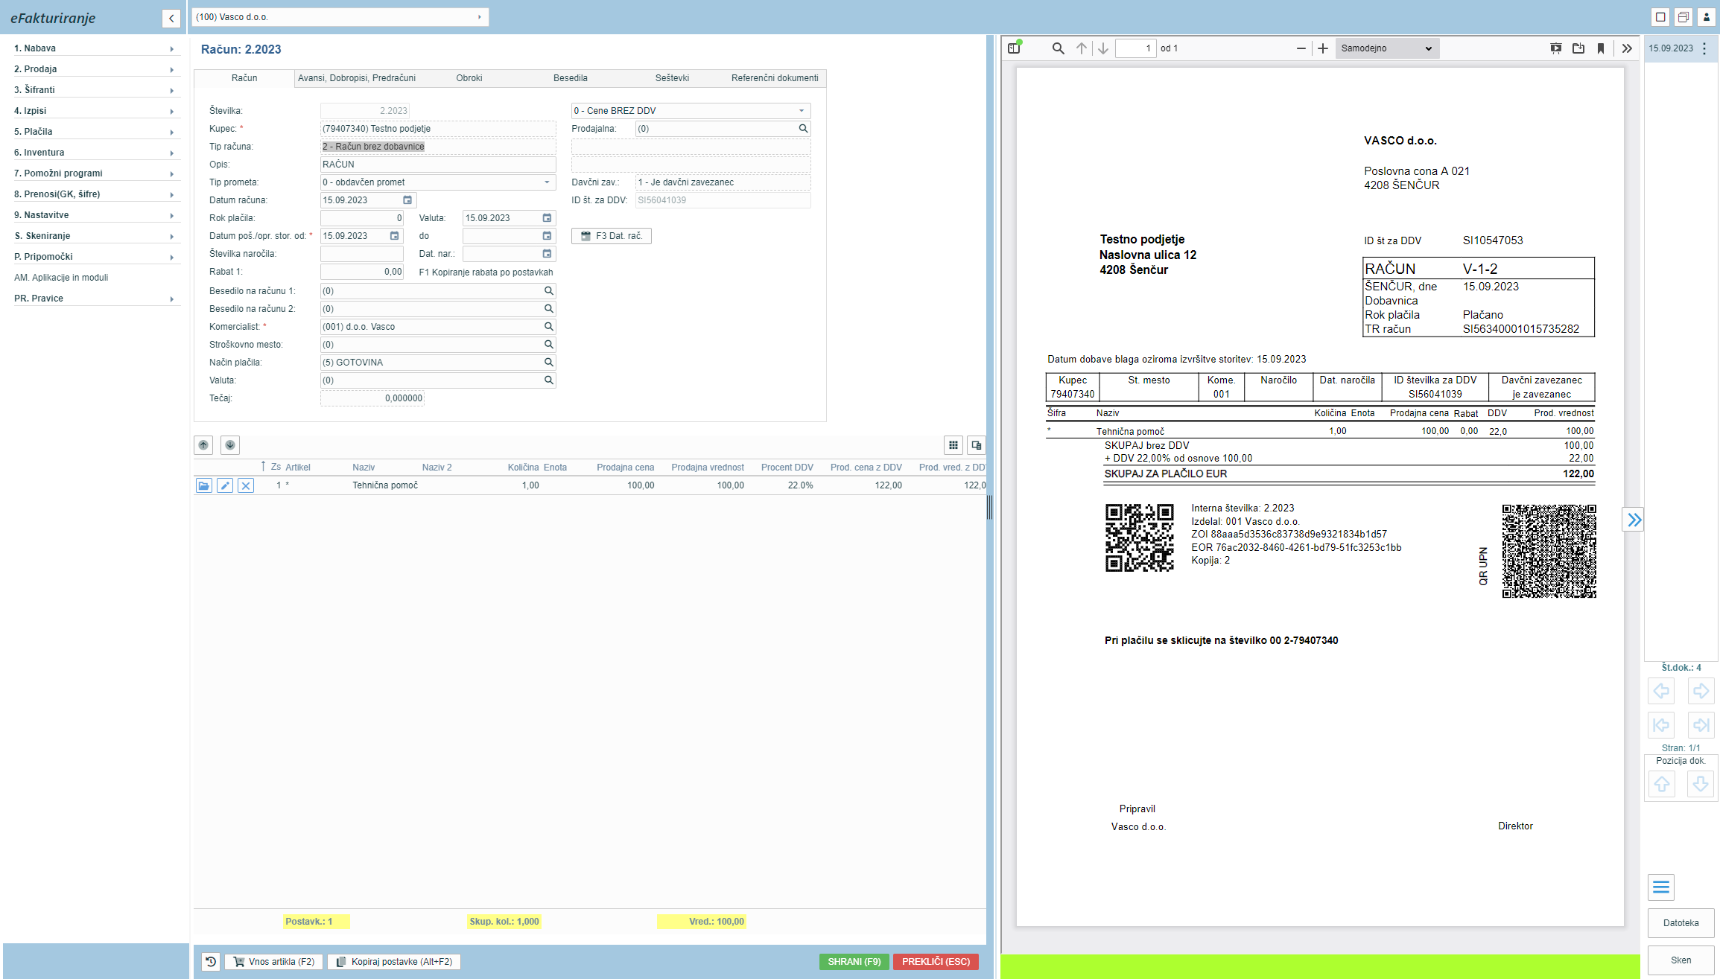Search Besedilo na računu 2 lookup
1720x979 pixels.
click(548, 309)
